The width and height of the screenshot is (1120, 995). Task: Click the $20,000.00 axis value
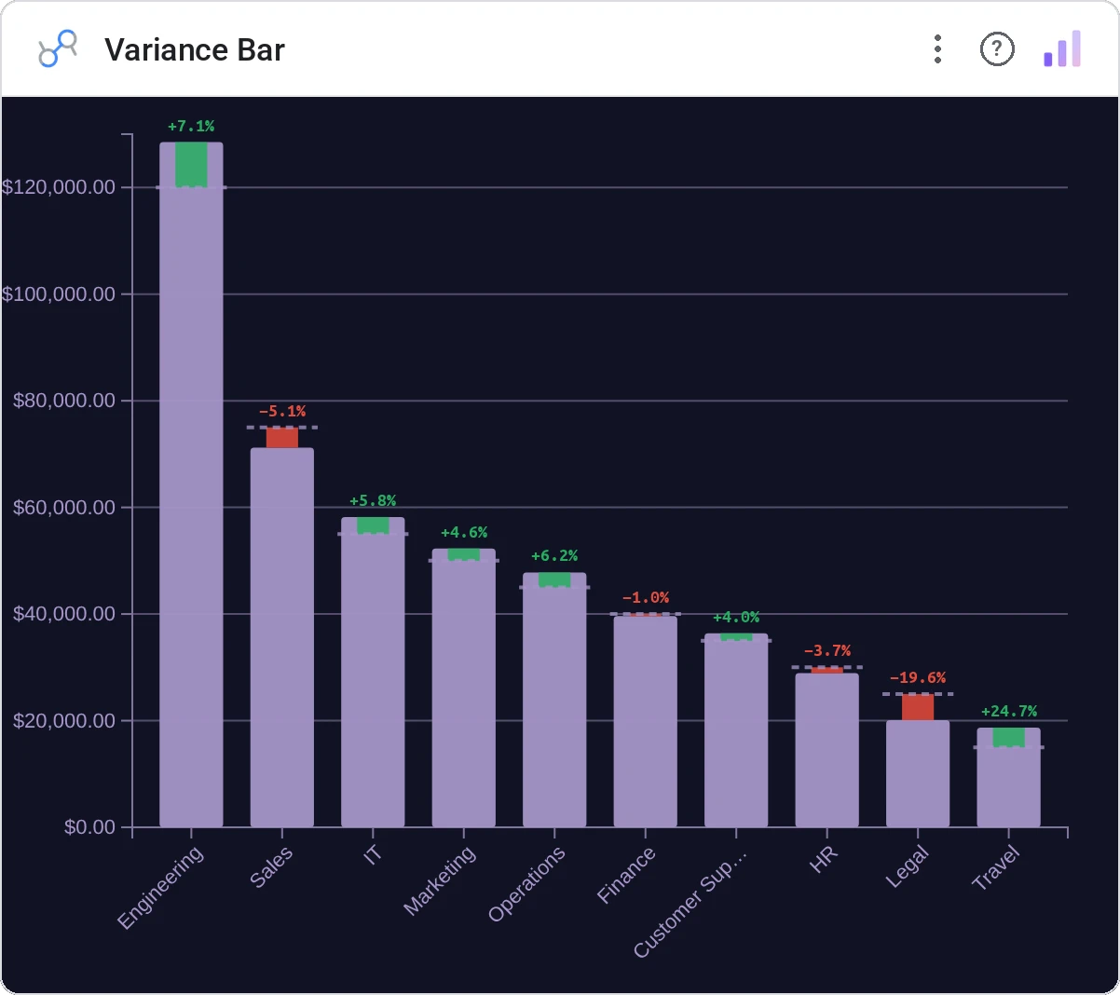[64, 721]
